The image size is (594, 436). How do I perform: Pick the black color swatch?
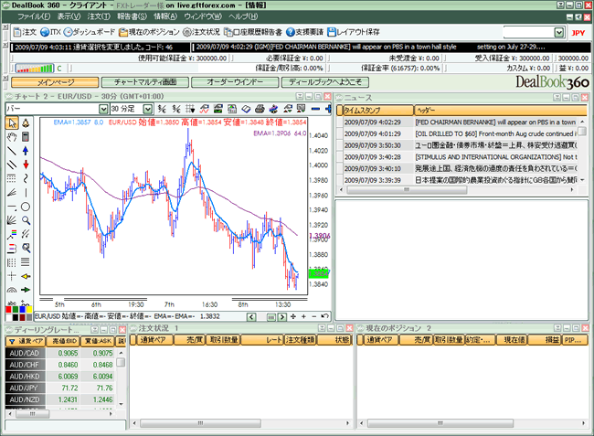pyautogui.click(x=16, y=317)
